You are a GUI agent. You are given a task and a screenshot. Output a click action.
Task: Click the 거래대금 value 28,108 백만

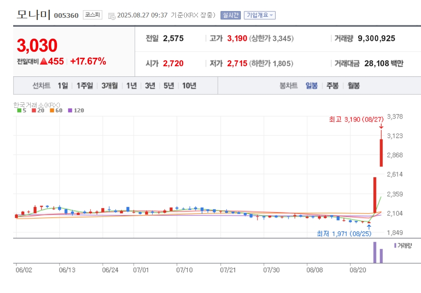pyautogui.click(x=384, y=63)
